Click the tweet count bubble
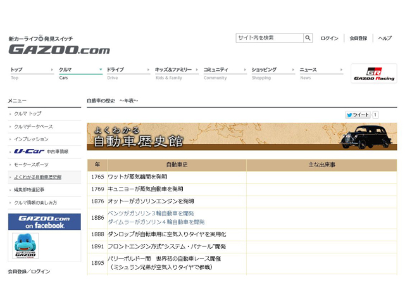405x304 pixels. pyautogui.click(x=375, y=115)
